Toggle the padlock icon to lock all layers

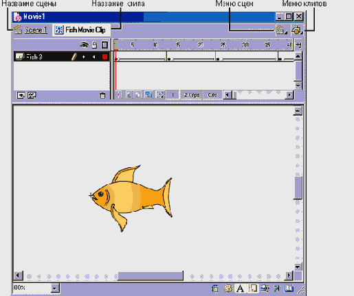94,45
